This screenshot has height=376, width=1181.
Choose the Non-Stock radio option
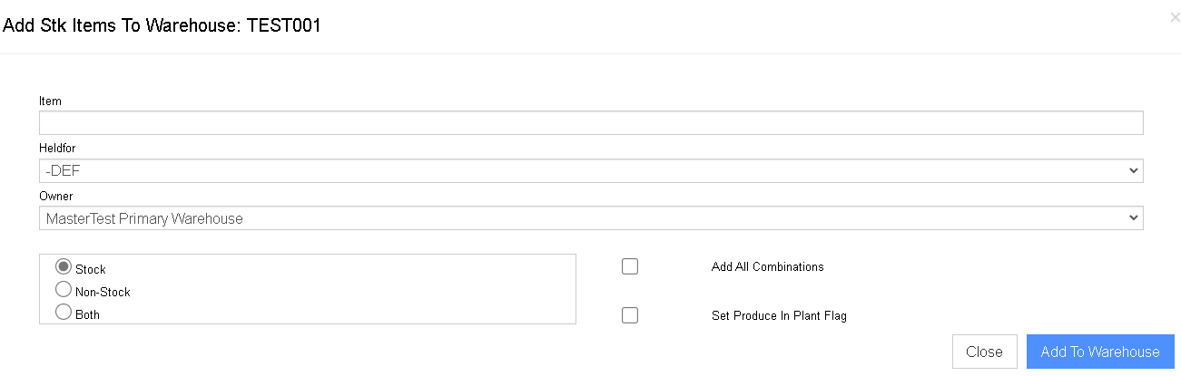pos(64,290)
